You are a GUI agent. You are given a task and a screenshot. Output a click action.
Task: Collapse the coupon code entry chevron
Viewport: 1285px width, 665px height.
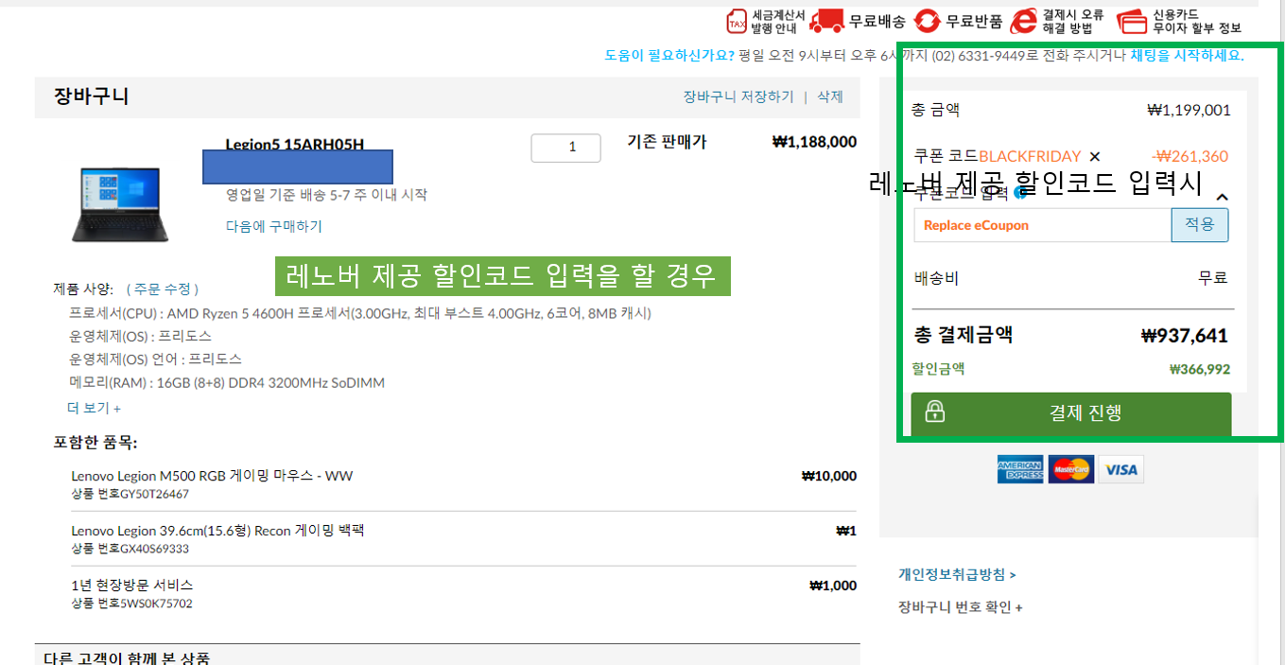click(x=1222, y=197)
